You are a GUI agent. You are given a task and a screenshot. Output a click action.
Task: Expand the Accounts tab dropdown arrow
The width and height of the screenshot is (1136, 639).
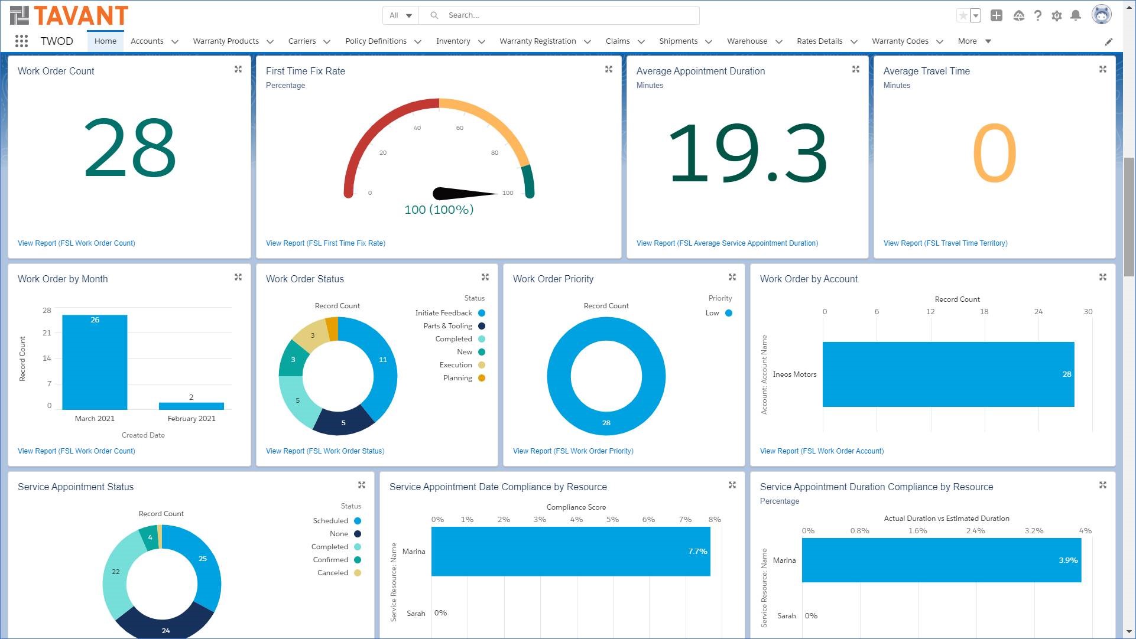click(x=175, y=41)
